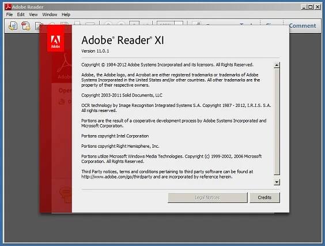Click the 'Copyright © 1984-2012 Adobe Systems' line
325x246 pixels.
click(167, 65)
